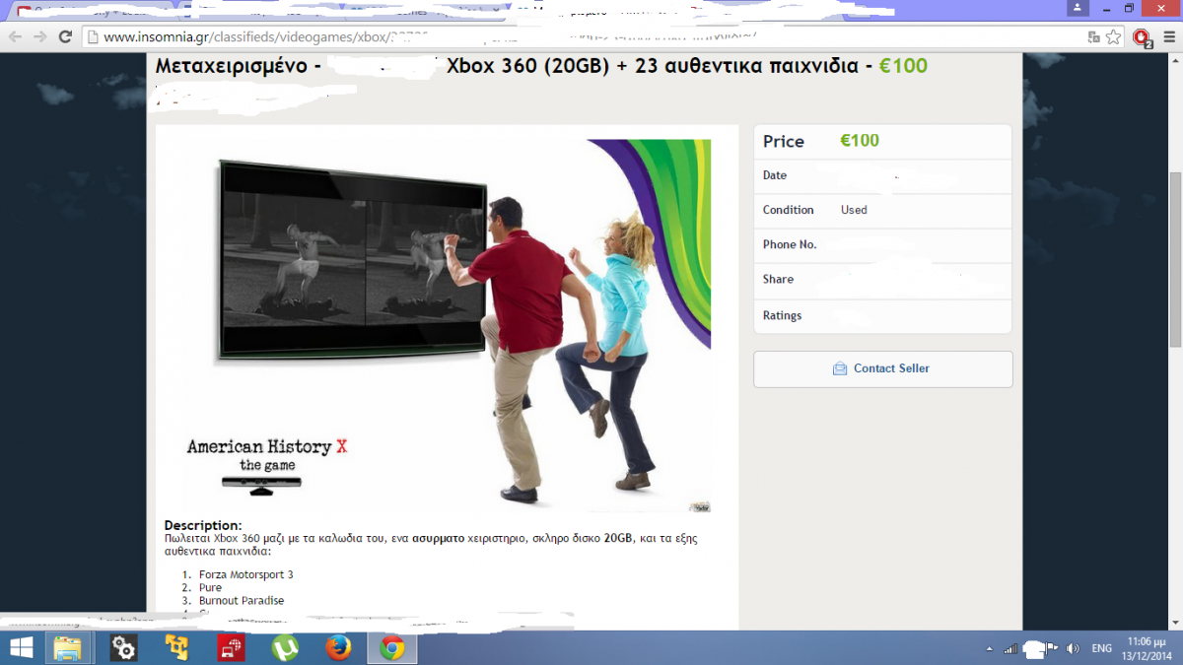Focus the address bar with insomnia.gr URL
Screen dimensions: 1183x665
click(x=582, y=37)
